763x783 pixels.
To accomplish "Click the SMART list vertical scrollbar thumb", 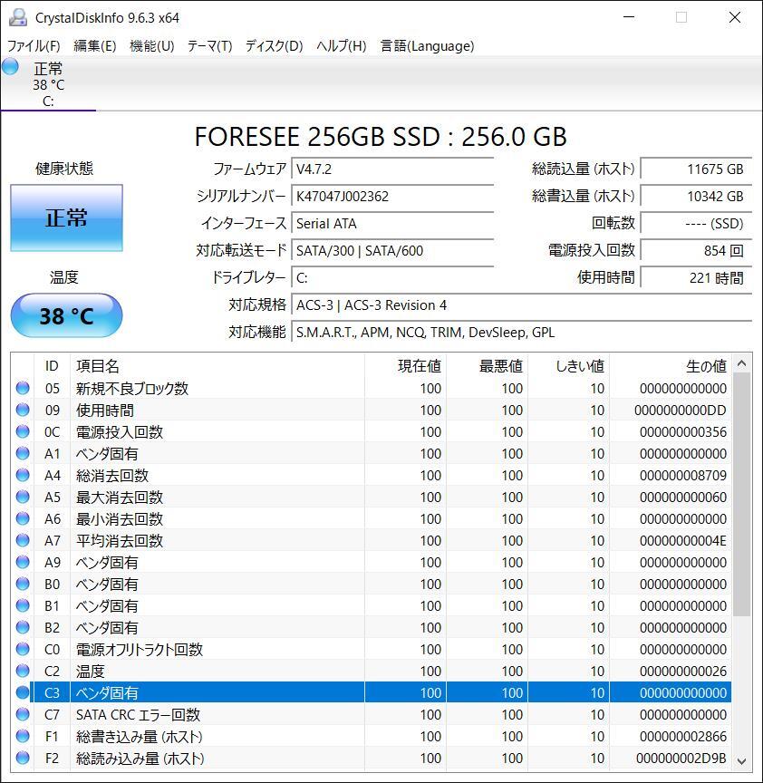I will (x=741, y=495).
